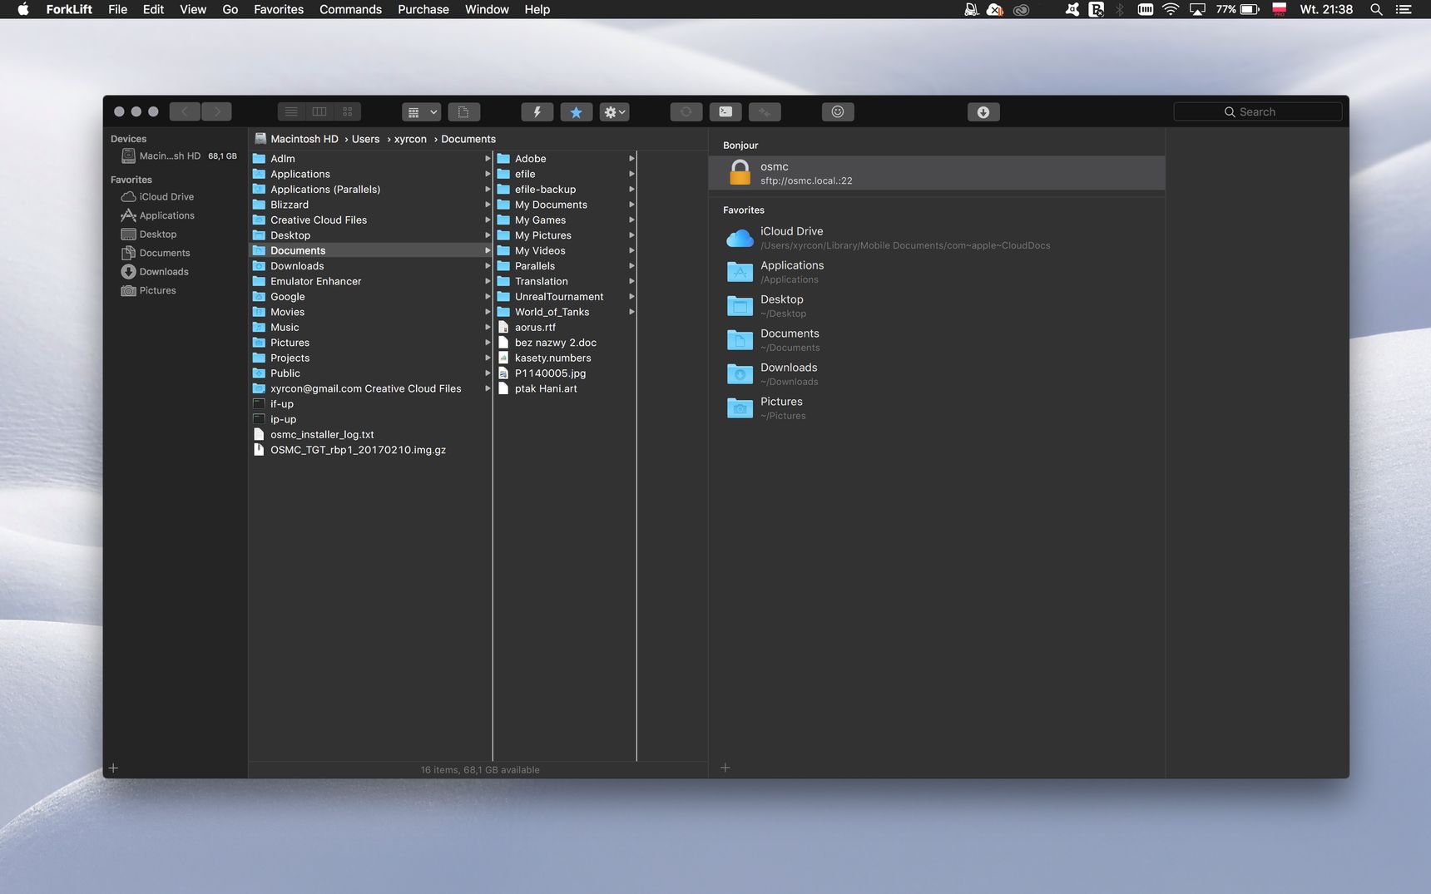Select OSMC_TGT_rbp1_20170210.img.gz file
Screen dimensions: 1431x894
[370, 450]
